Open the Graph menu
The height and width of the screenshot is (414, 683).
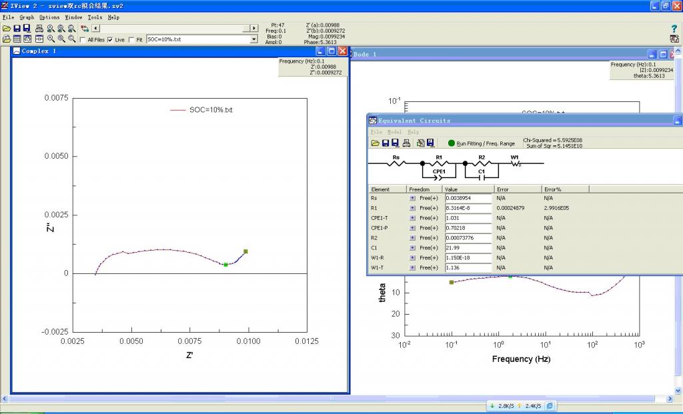pos(27,17)
